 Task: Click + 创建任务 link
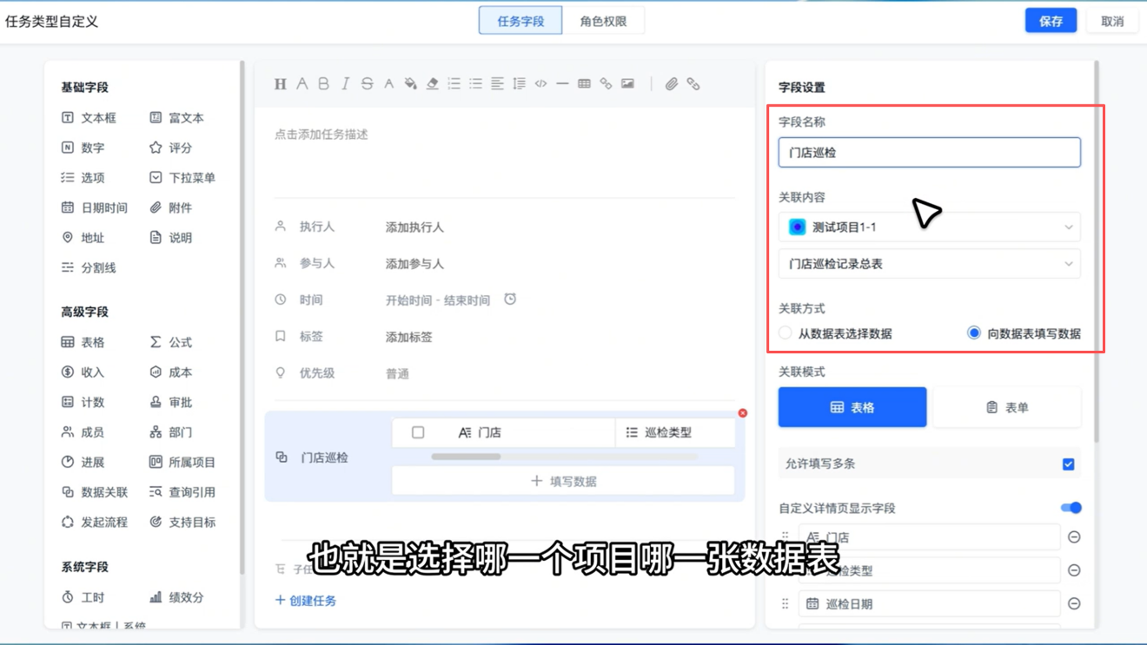pyautogui.click(x=306, y=601)
